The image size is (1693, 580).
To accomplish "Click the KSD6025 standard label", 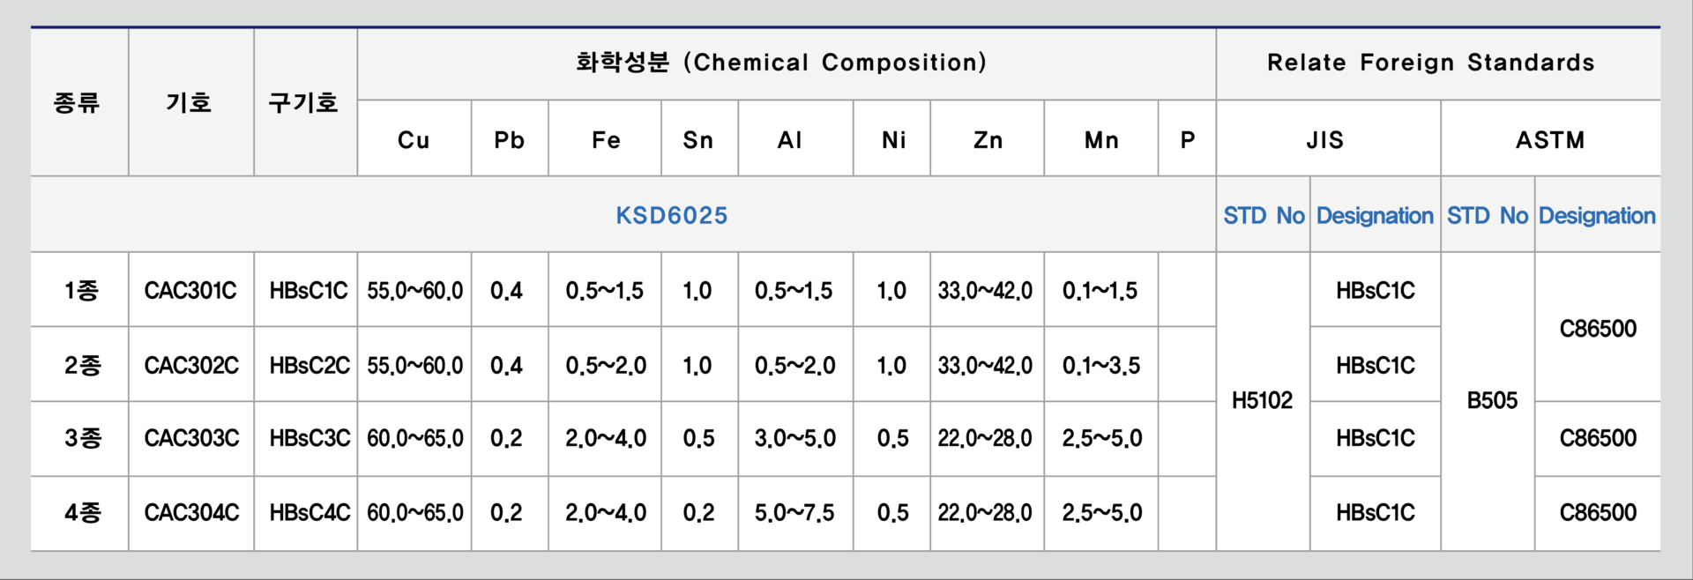I will 671,215.
